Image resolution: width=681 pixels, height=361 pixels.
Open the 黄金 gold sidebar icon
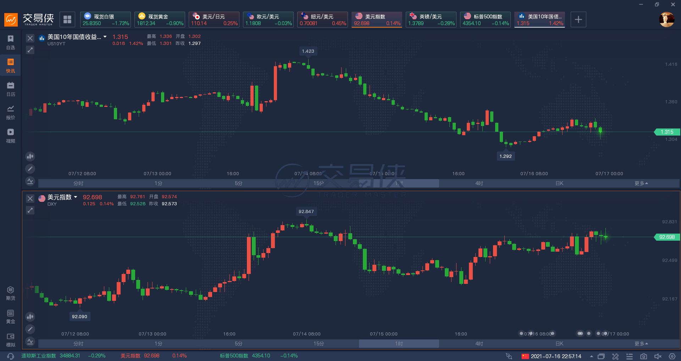(x=11, y=316)
